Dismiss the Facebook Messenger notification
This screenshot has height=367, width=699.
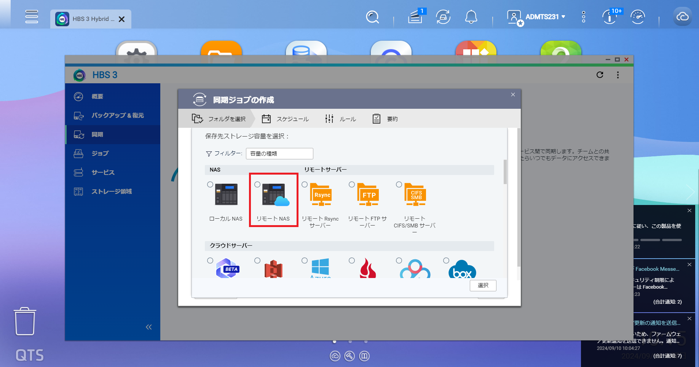[689, 264]
